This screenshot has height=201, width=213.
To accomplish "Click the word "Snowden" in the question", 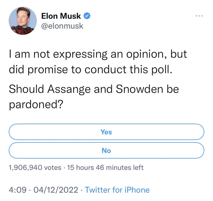I will pos(139,89).
